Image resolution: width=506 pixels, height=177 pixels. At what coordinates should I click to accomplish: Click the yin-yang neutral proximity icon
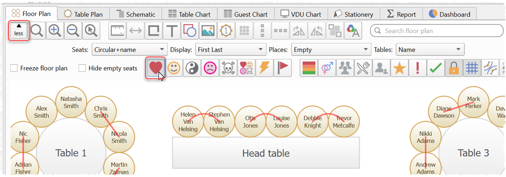192,68
